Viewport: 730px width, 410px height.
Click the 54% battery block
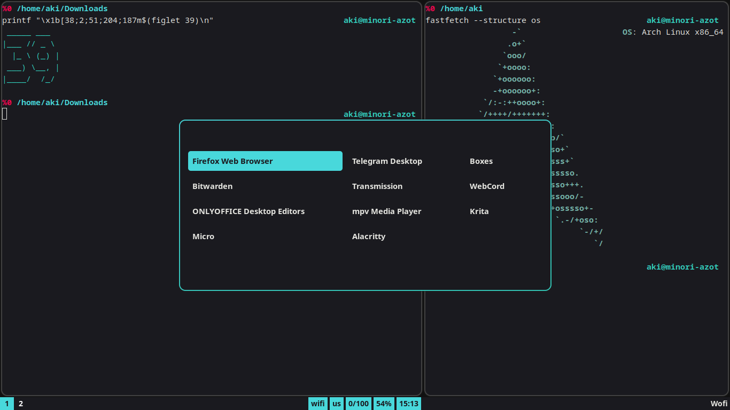(384, 404)
